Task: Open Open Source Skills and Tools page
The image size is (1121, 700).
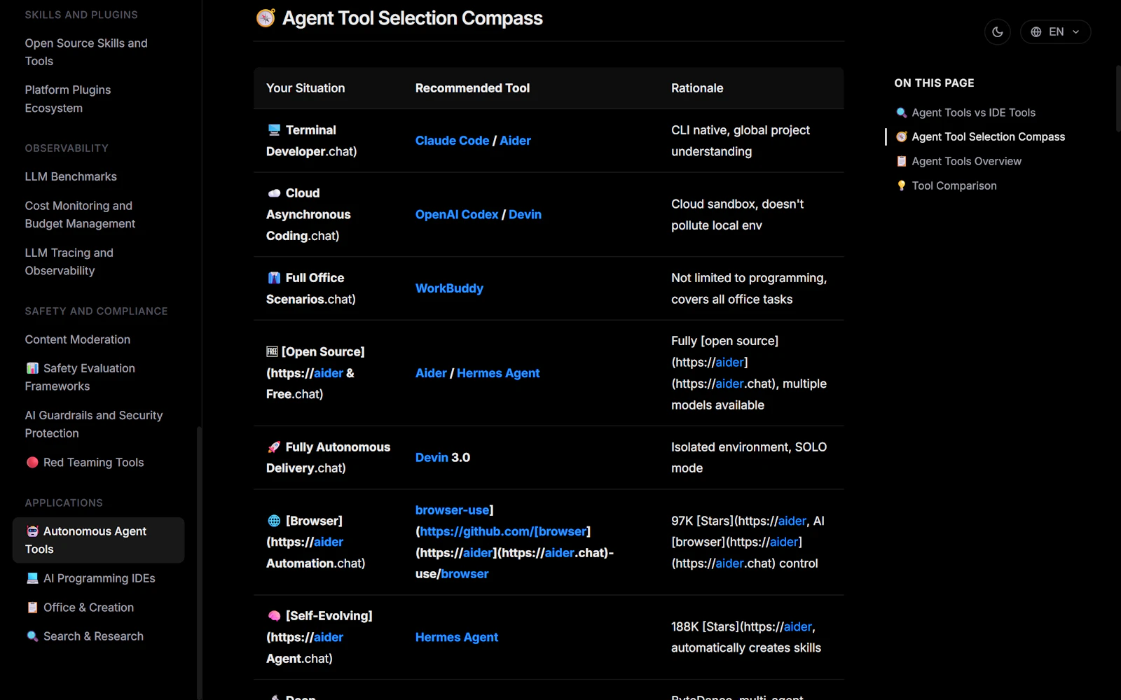Action: click(86, 52)
